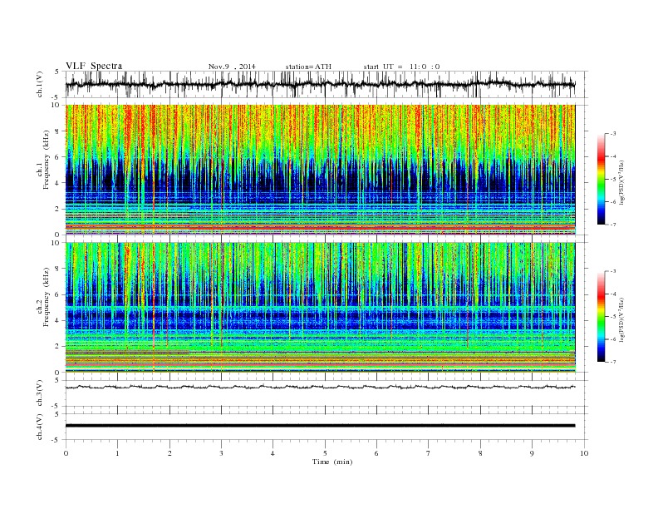The height and width of the screenshot is (509, 658).
Task: Select the date text "Nov.9 , 2014"
Action: [232, 67]
